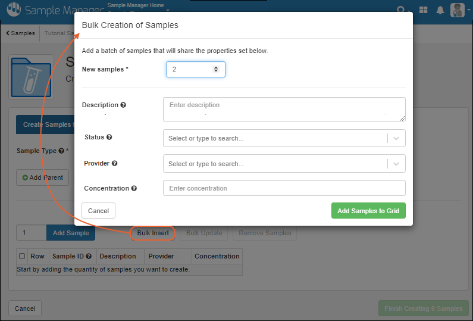This screenshot has height=321, width=473.
Task: Click the Concentration help icon
Action: (x=134, y=188)
